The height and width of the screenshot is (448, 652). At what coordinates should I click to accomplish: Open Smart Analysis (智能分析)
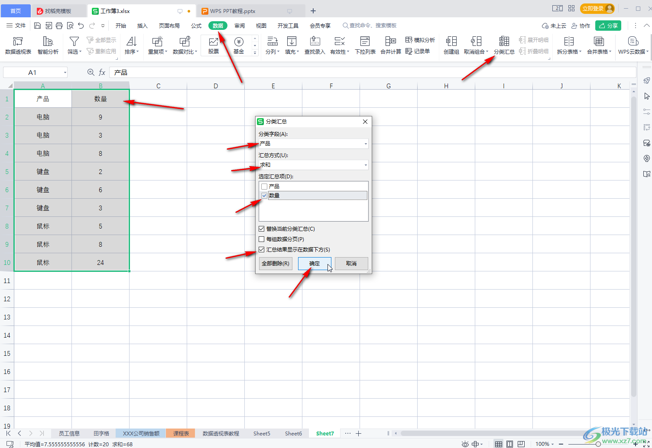point(48,45)
